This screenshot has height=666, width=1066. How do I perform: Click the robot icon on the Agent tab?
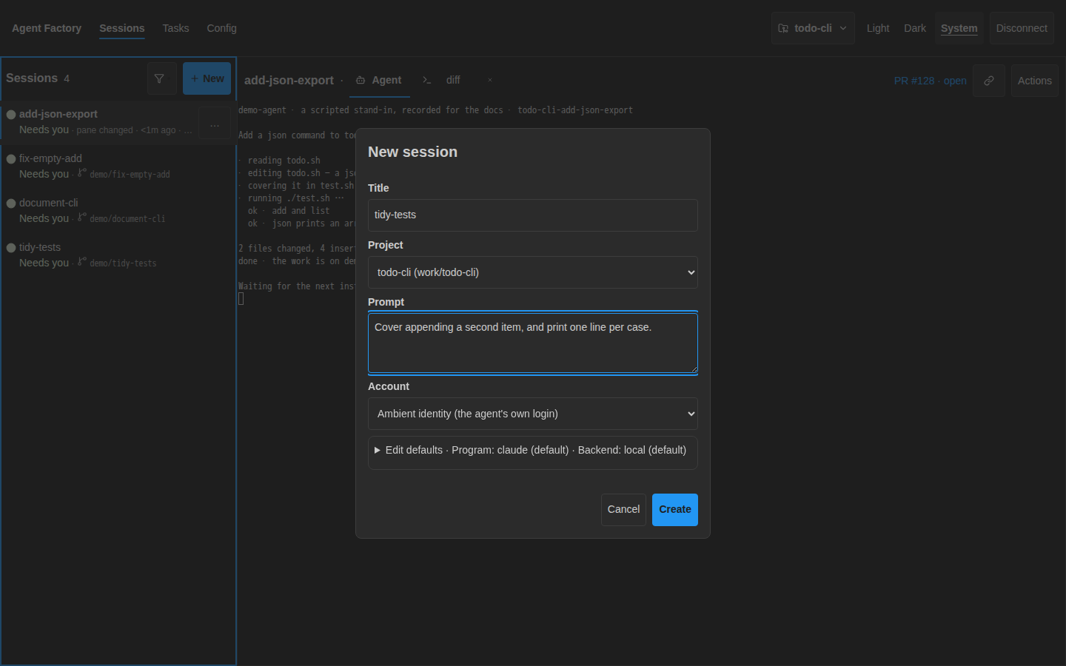[x=361, y=80]
